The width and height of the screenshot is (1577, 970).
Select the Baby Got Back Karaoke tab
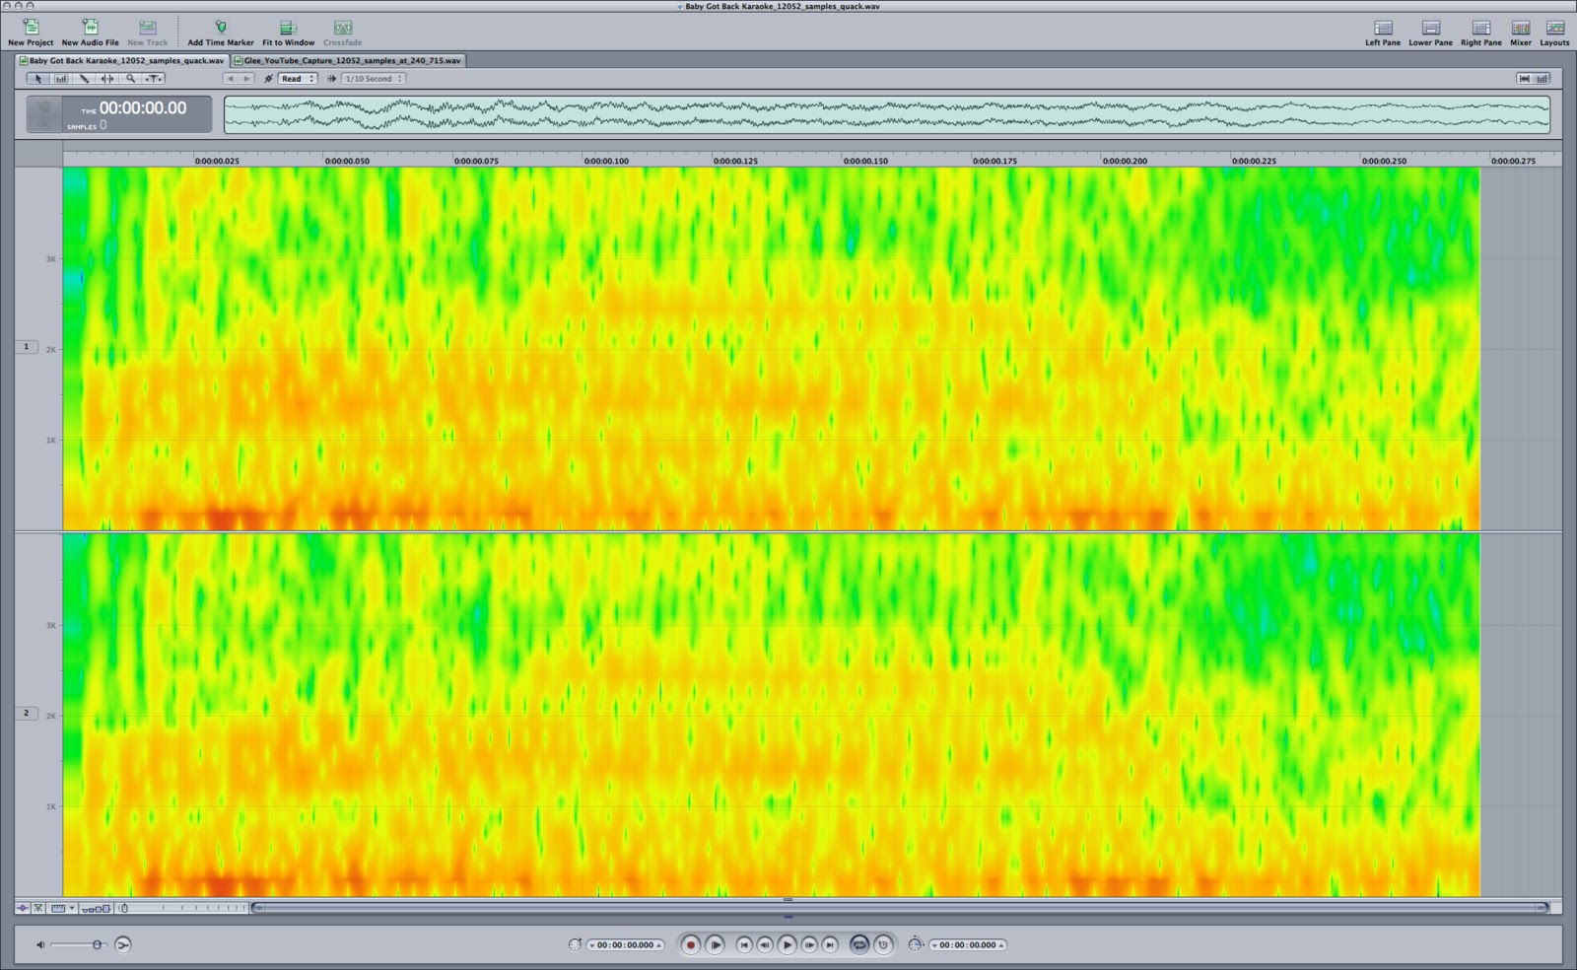click(x=124, y=61)
